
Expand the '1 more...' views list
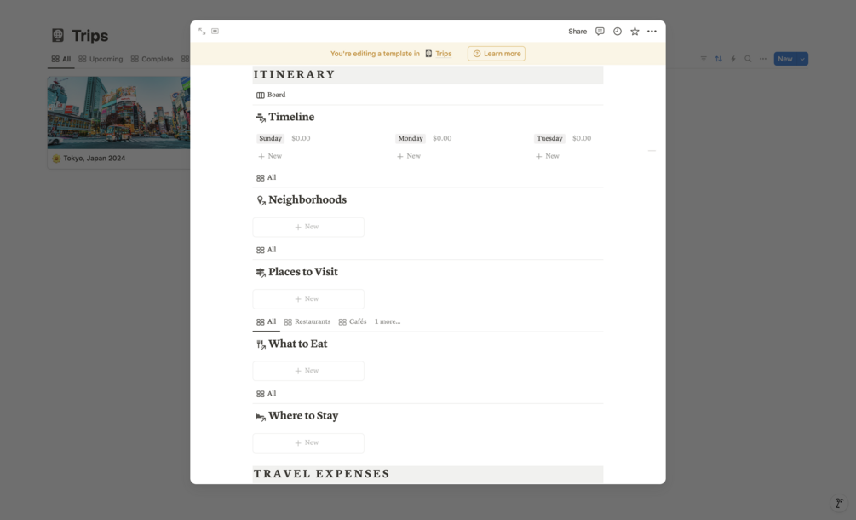click(x=387, y=321)
